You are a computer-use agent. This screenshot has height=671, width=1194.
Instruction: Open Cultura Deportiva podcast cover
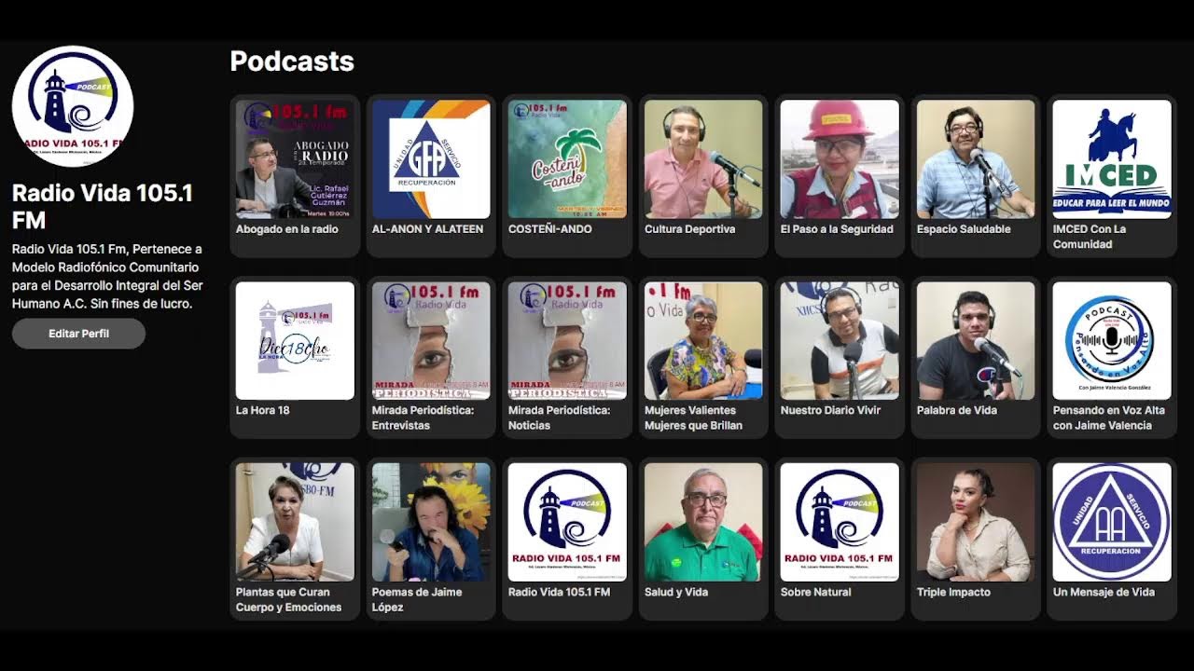pyautogui.click(x=703, y=159)
